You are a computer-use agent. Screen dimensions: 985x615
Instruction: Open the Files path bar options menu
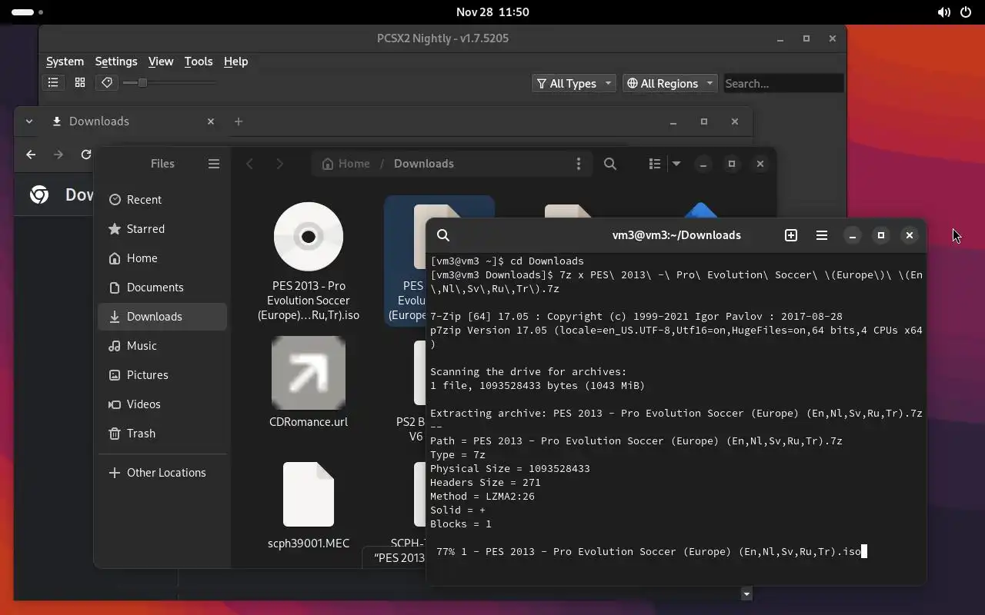click(x=579, y=164)
